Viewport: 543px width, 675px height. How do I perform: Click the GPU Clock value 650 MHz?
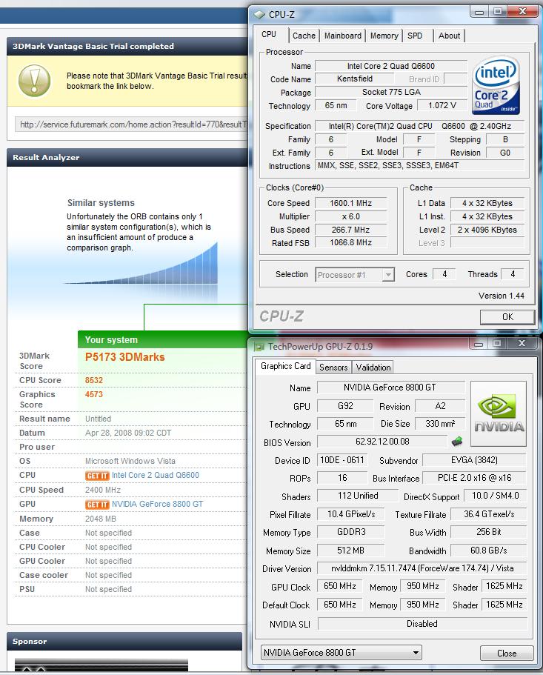[339, 586]
